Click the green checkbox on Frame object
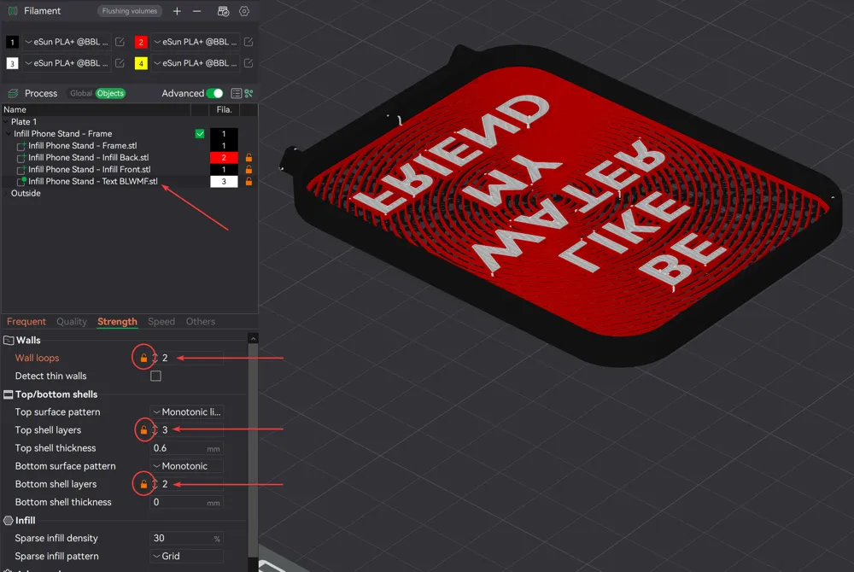The height and width of the screenshot is (572, 854). point(200,132)
